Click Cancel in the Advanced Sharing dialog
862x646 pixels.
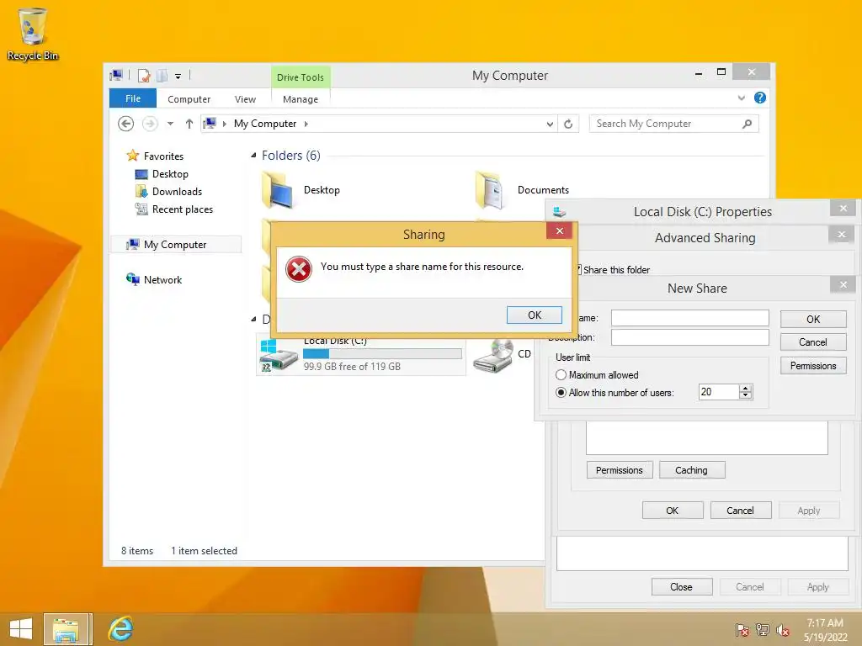741,511
